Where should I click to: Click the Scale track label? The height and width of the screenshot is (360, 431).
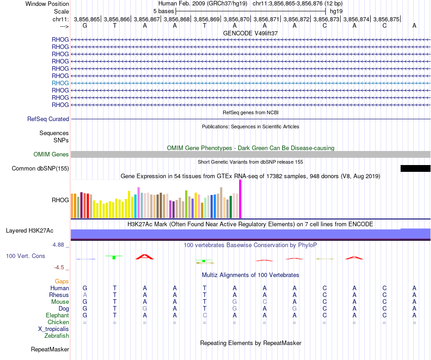tap(61, 11)
